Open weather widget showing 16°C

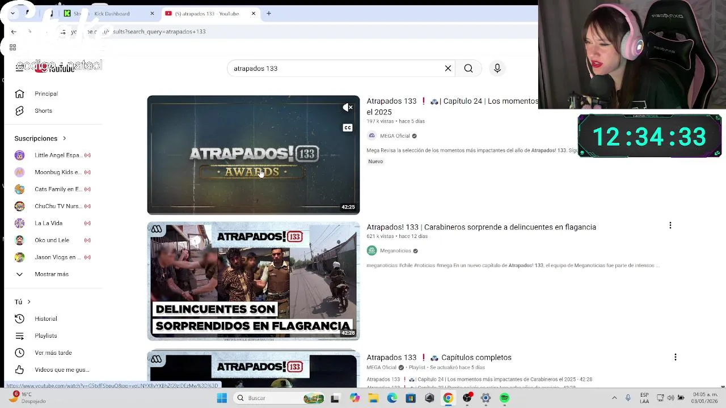click(x=28, y=398)
